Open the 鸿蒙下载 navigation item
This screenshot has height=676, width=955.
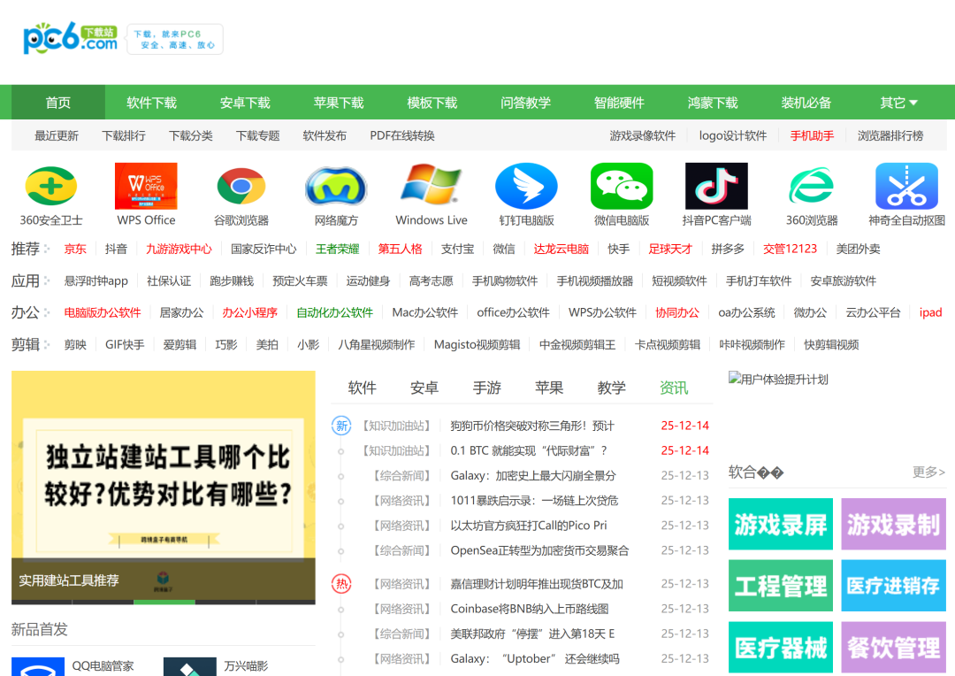(x=713, y=103)
